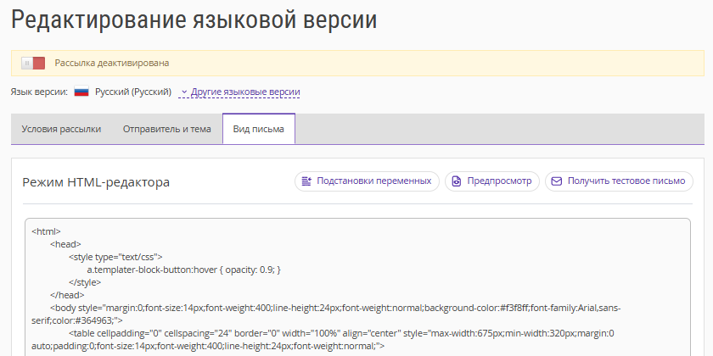Open the Отправитель и тема tab
Screen dimensions: 713x356
pos(166,129)
